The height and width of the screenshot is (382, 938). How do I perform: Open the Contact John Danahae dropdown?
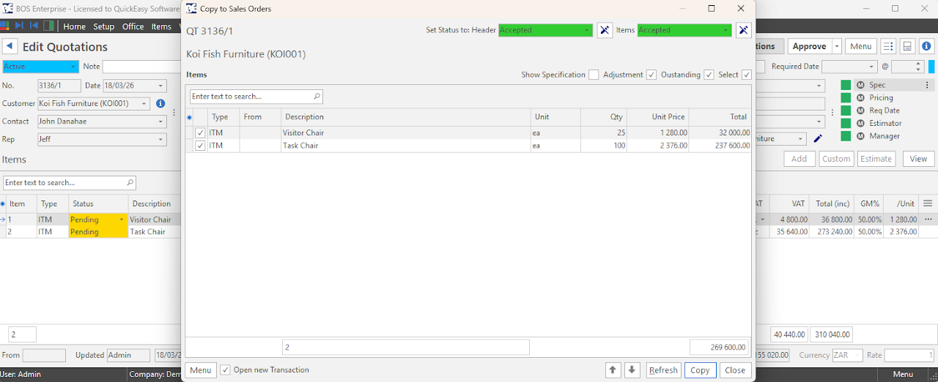point(162,121)
